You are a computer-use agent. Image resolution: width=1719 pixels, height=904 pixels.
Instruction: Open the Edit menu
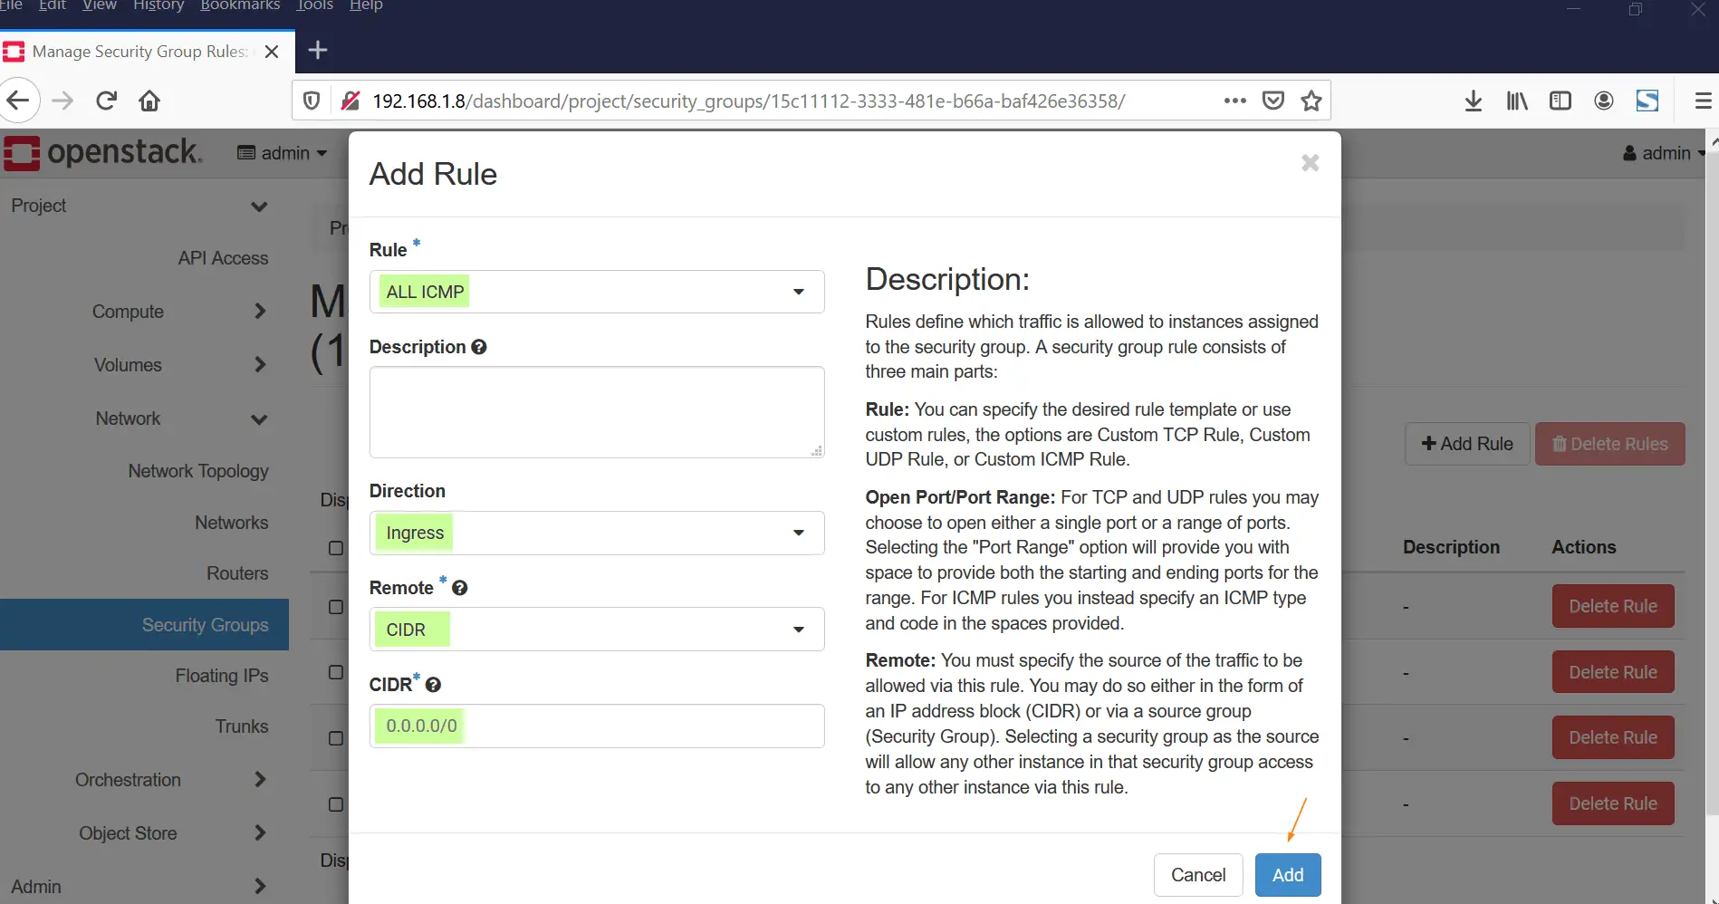point(53,5)
